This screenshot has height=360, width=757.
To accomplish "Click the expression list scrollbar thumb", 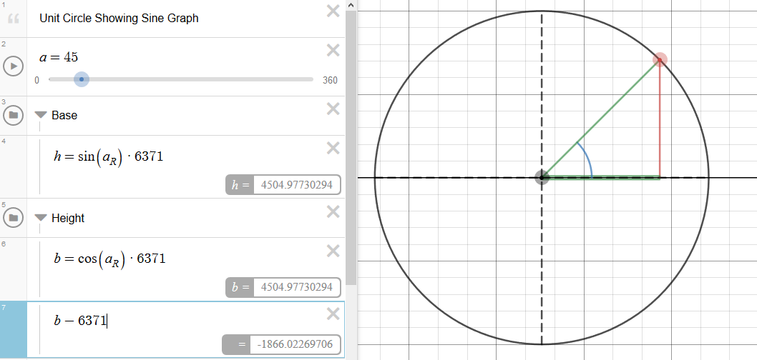I will point(351,147).
